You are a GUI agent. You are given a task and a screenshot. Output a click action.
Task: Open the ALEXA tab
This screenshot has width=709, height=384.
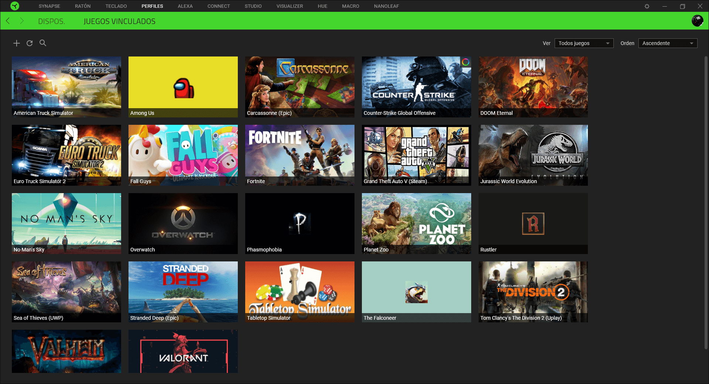185,6
